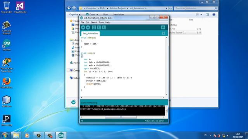Select the file row sized 2 KB
Screen dimensions: 248x139
[185, 29]
